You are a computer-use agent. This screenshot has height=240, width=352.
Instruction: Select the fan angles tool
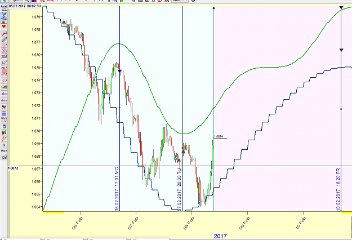(x=4, y=62)
